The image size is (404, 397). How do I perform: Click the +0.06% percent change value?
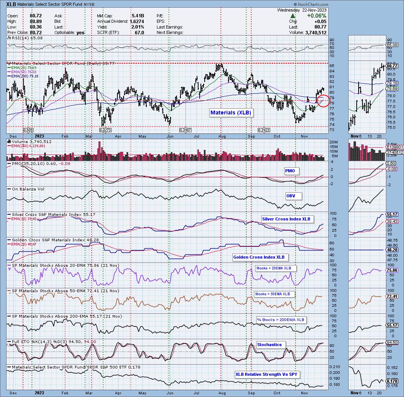316,16
